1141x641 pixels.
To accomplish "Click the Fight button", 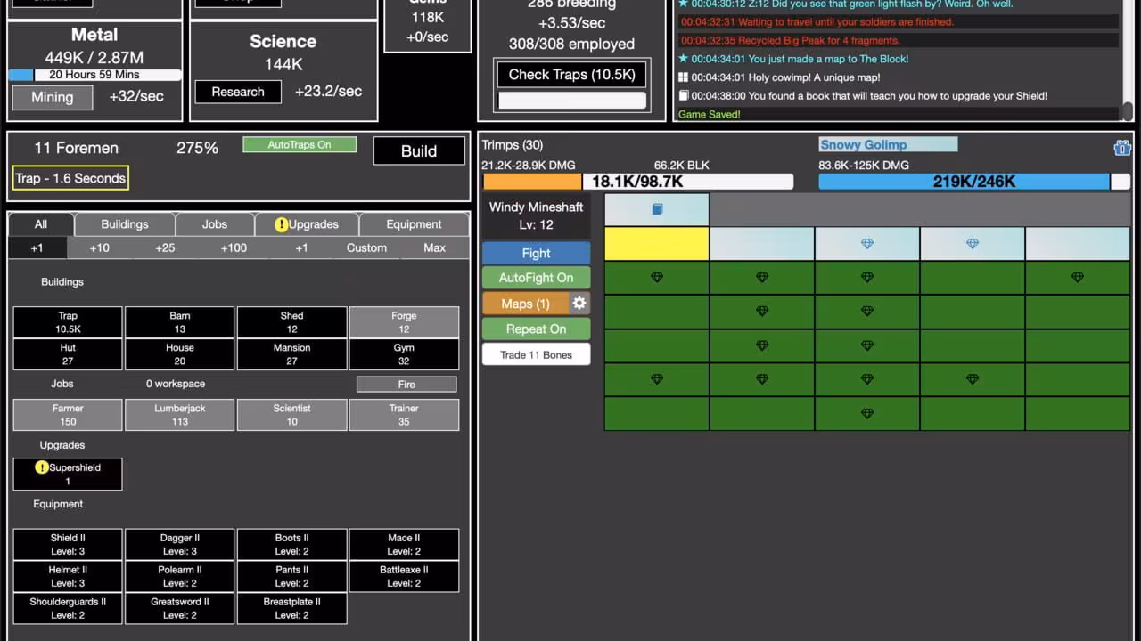I will click(536, 253).
